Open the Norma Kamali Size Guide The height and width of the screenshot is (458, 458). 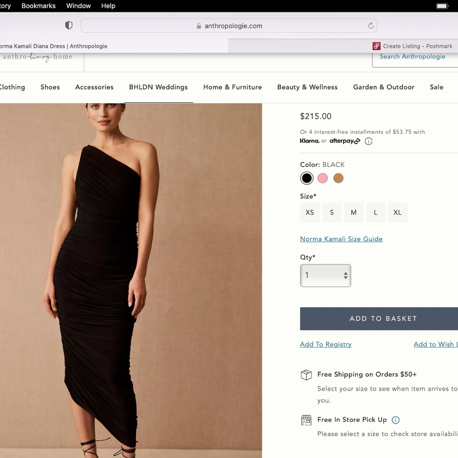[341, 239]
